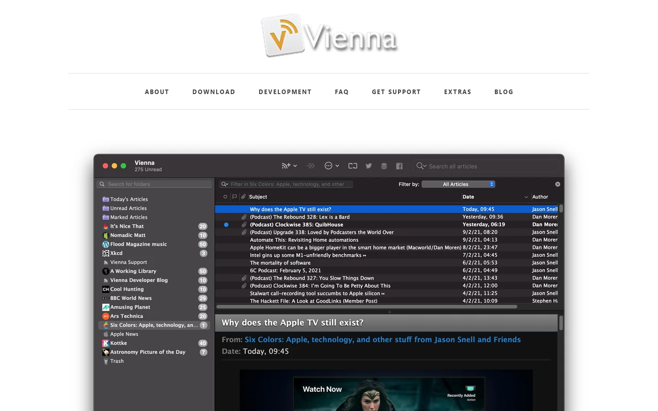Click the flag column header
The image size is (658, 411).
coord(234,197)
